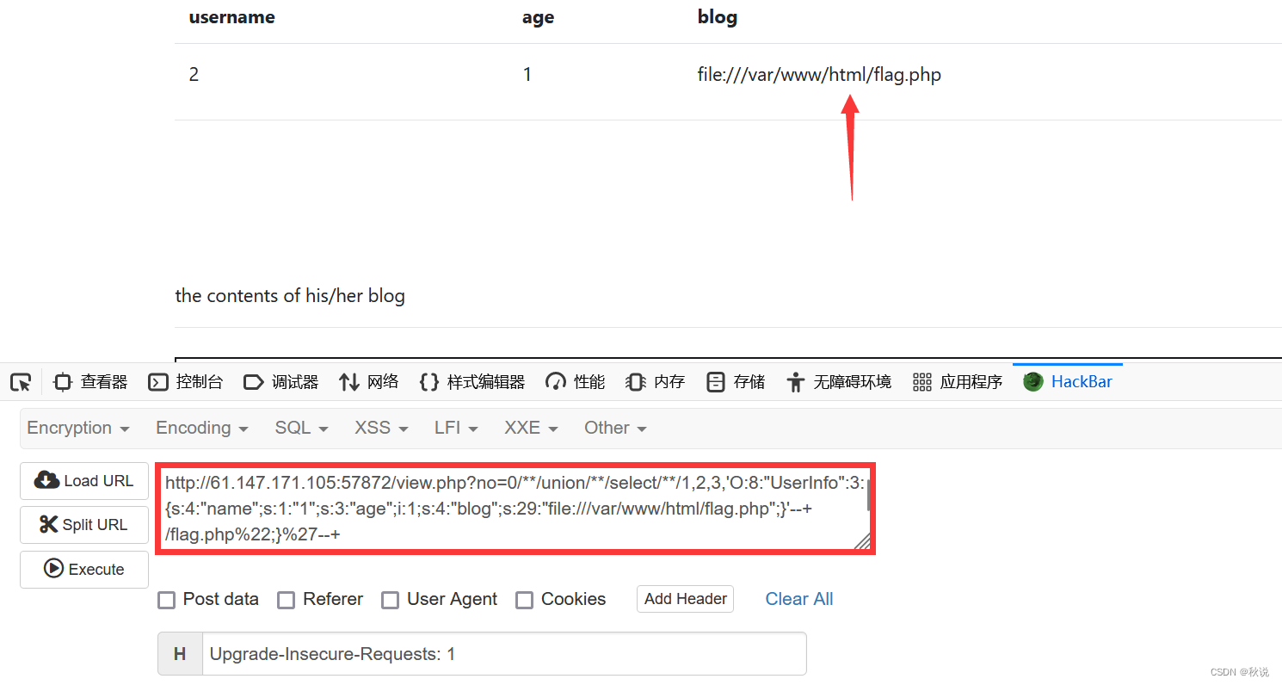Image resolution: width=1282 pixels, height=685 pixels.
Task: Enable the Referer checkbox
Action: point(287,601)
